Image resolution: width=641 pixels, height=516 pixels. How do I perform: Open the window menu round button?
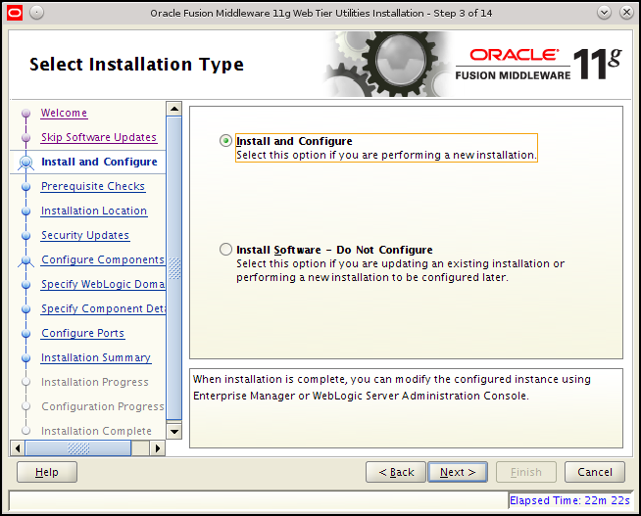pyautogui.click(x=37, y=13)
